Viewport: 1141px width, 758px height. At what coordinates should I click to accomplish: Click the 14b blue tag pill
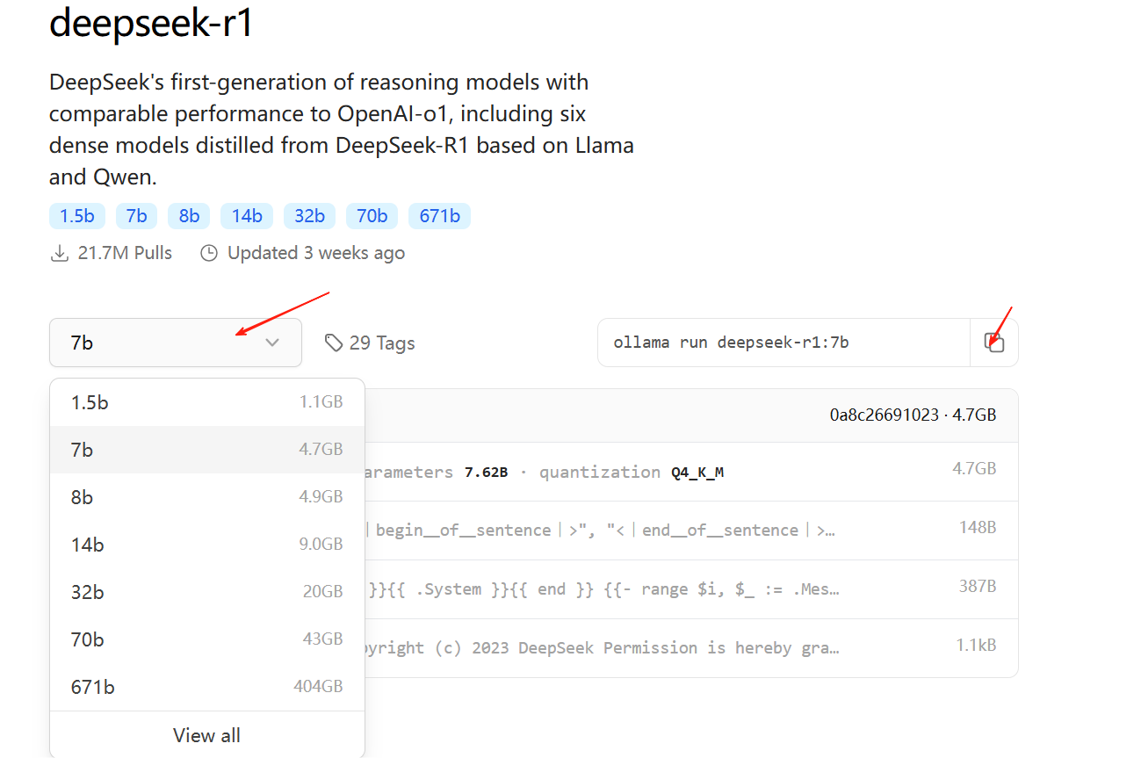[247, 215]
